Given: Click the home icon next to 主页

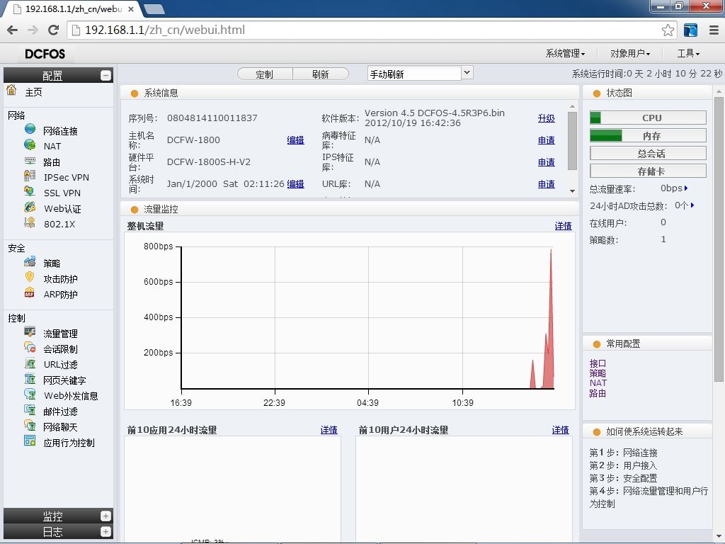Looking at the screenshot, I should pyautogui.click(x=11, y=90).
